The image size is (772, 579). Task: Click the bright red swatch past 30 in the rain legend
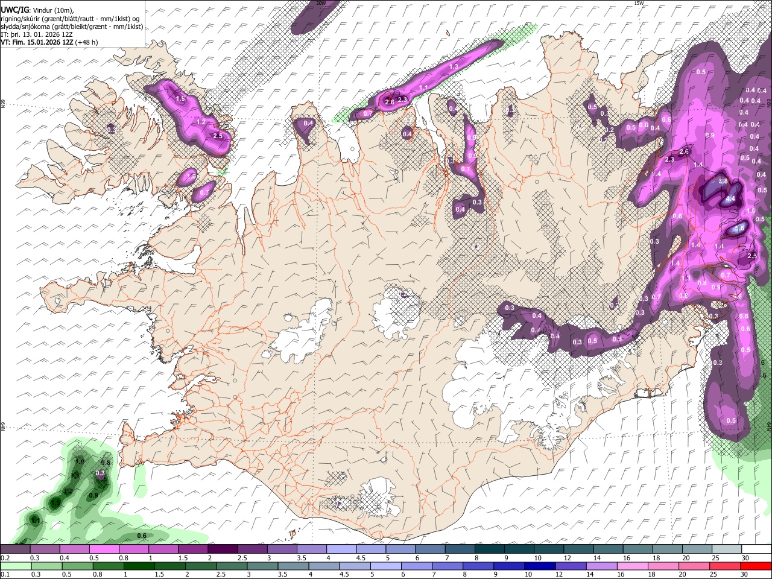tap(757, 566)
